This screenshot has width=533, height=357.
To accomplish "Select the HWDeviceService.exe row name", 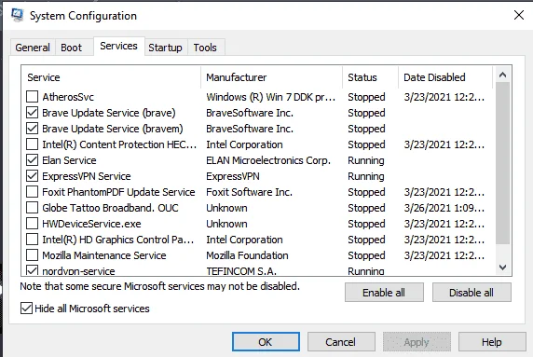I will tap(91, 224).
